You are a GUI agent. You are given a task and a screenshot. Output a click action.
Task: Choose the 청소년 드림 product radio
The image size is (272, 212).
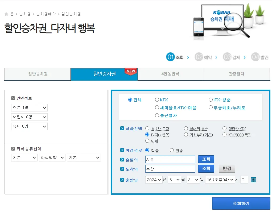click(147, 128)
